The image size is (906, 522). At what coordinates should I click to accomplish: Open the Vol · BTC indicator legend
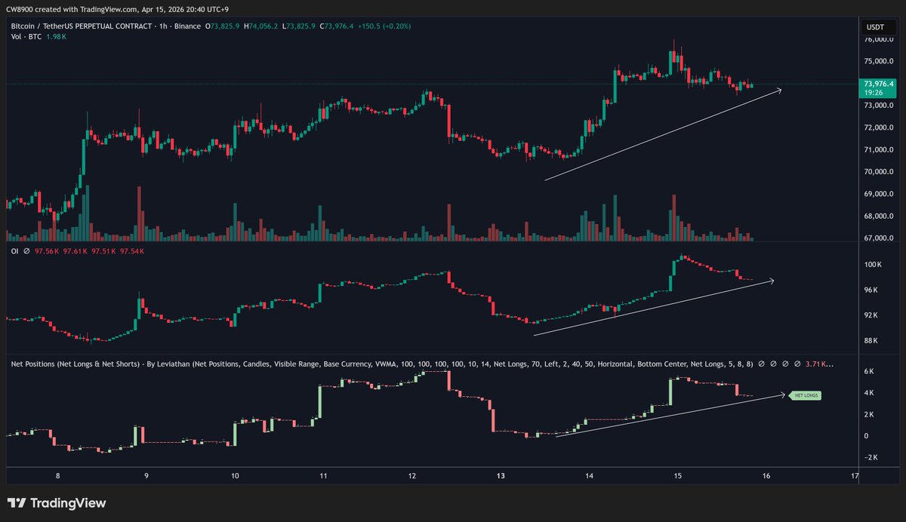[x=25, y=38]
